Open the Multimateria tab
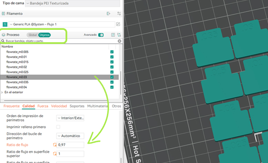 [97, 106]
